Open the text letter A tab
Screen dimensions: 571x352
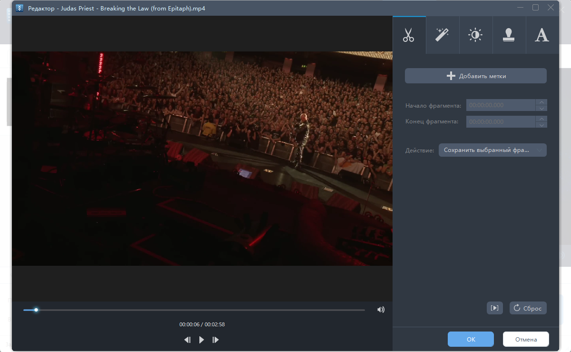point(542,35)
